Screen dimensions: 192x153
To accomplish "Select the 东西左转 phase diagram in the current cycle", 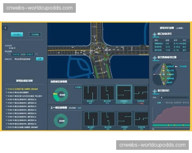I will [x=140, y=93].
